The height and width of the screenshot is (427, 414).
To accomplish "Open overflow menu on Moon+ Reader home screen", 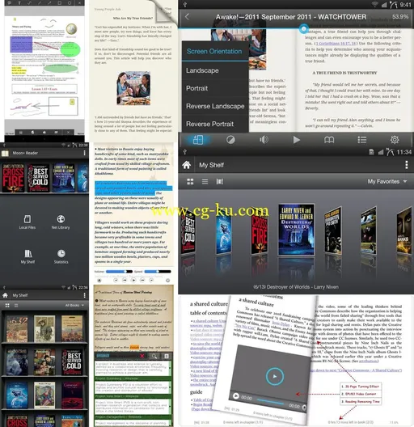I will tap(84, 154).
